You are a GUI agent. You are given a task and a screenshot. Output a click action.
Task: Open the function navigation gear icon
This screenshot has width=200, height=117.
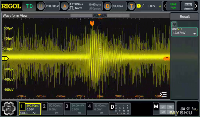click(9, 109)
